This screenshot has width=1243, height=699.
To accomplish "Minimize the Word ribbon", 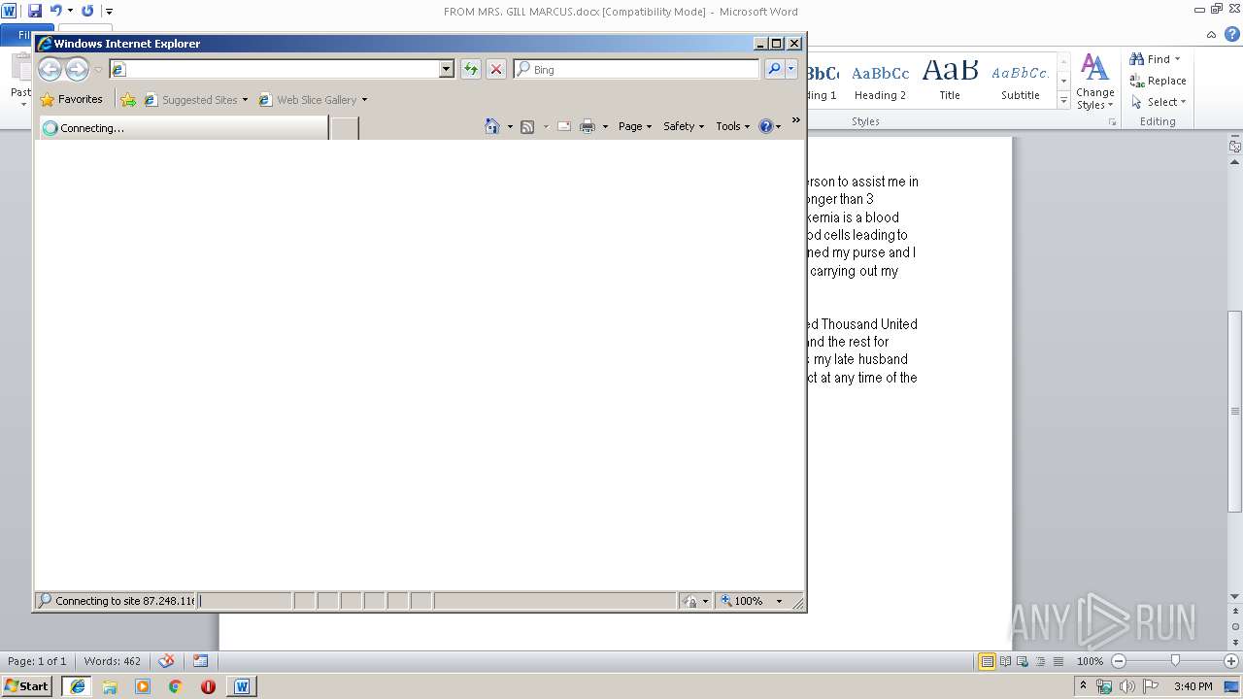I will pyautogui.click(x=1211, y=34).
